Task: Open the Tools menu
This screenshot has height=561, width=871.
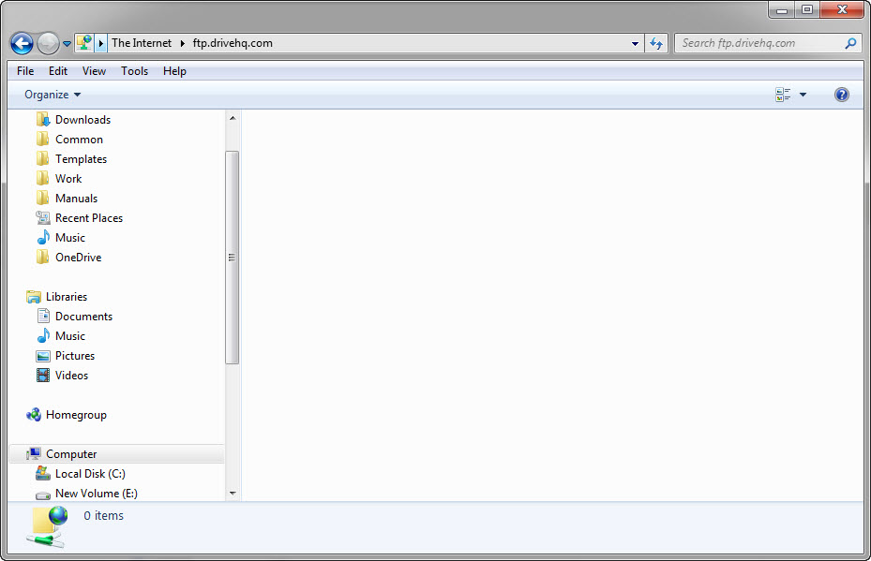Action: click(134, 71)
